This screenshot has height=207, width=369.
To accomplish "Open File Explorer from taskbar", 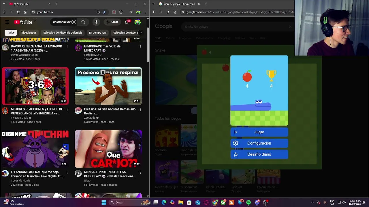I will tap(181, 202).
